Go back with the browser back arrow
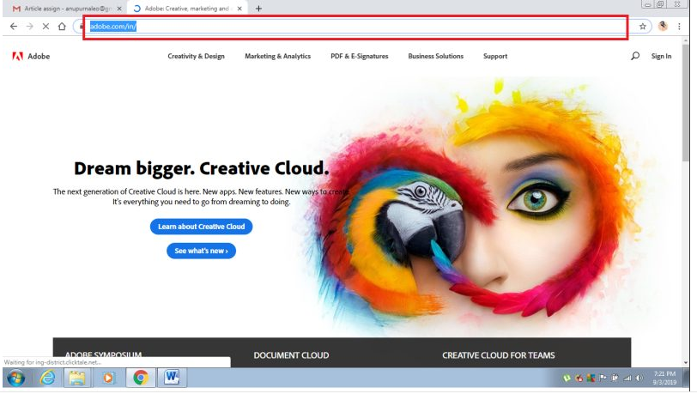The height and width of the screenshot is (394, 697). click(x=14, y=27)
